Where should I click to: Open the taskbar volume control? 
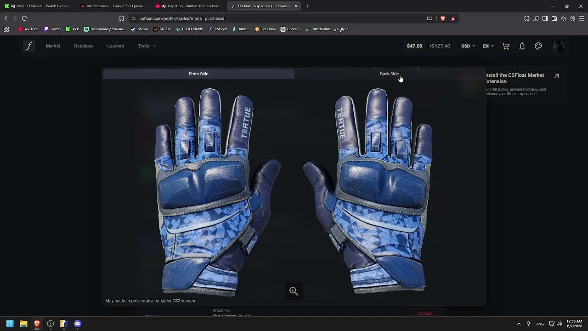[559, 324]
